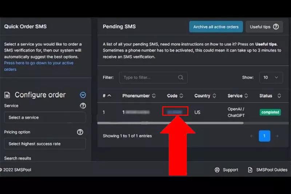Image resolution: width=291 pixels, height=194 pixels.
Task: Click the Configure order document icon
Action: [7, 95]
